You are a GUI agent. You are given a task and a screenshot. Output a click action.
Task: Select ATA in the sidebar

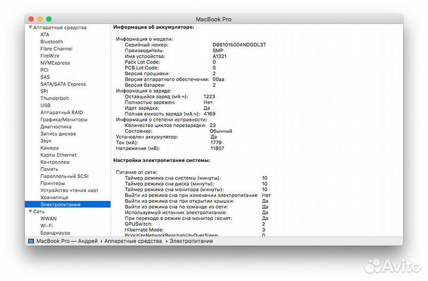point(45,34)
